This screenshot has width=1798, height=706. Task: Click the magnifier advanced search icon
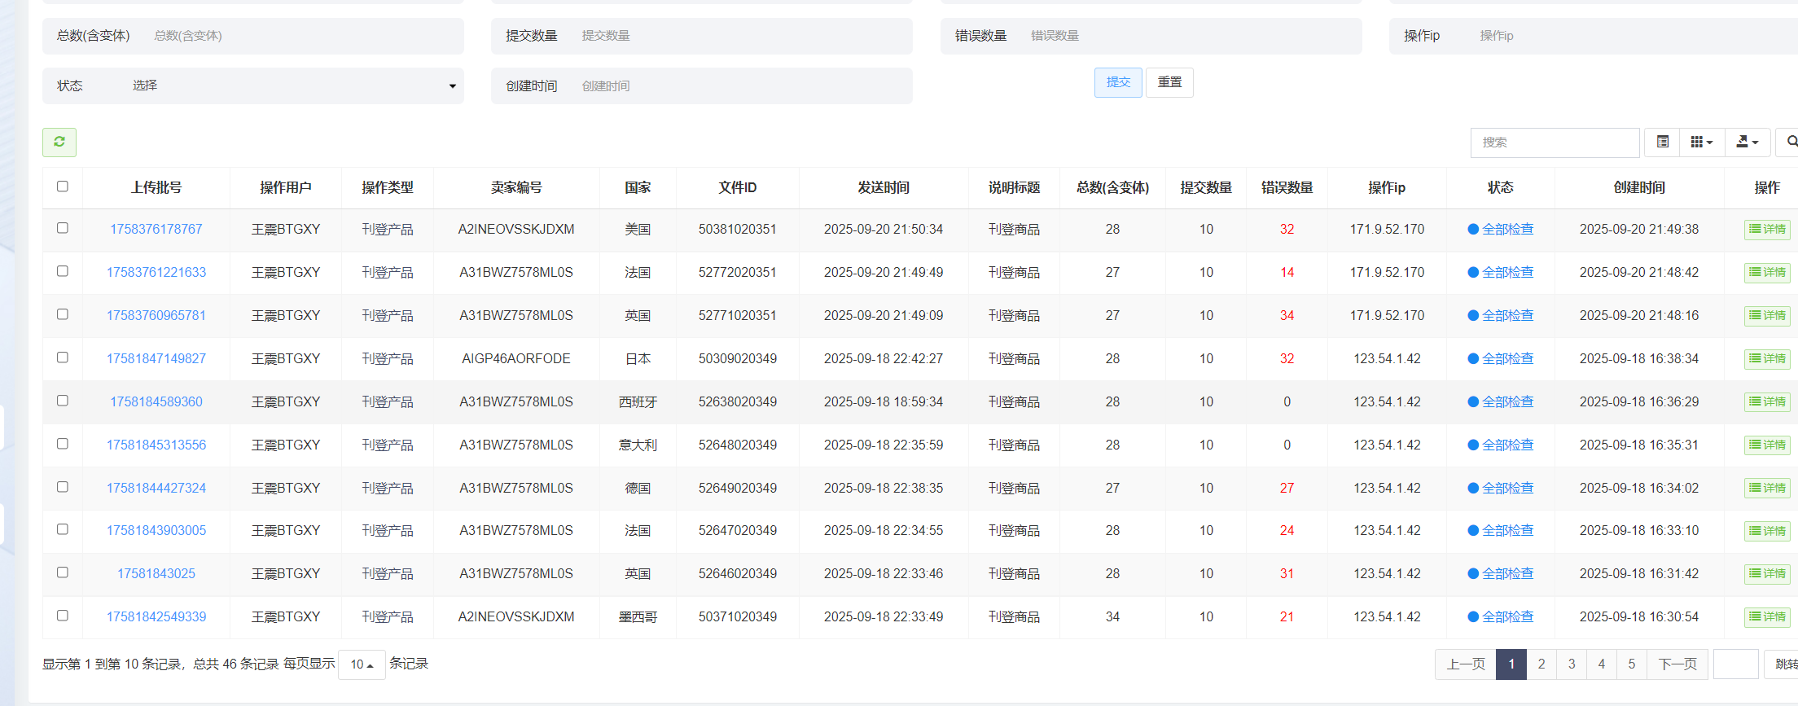1790,143
